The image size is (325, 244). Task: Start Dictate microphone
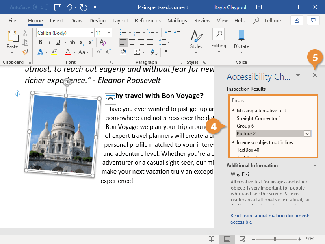point(241,36)
